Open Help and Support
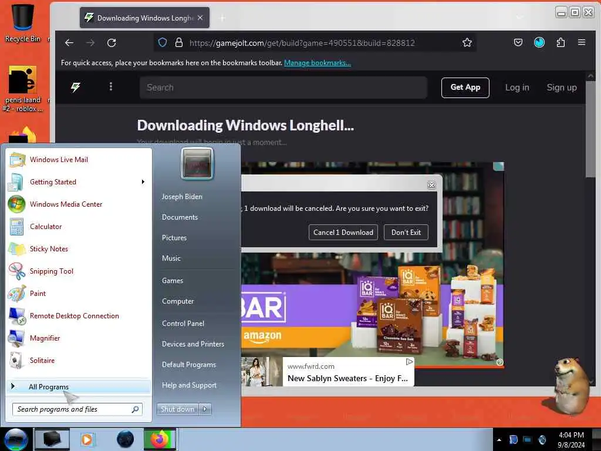 pos(189,385)
